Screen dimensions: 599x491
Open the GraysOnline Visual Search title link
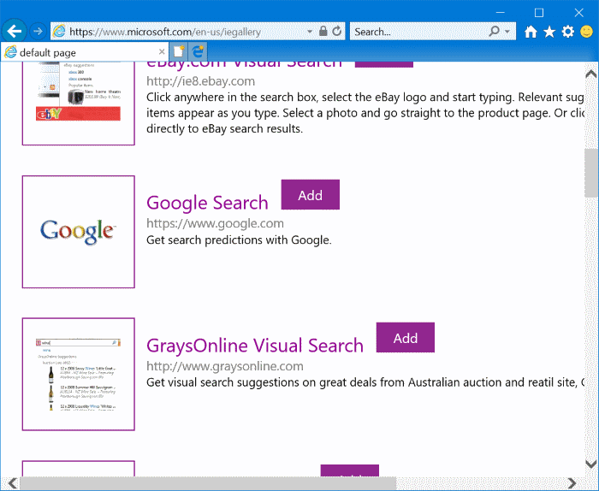click(x=255, y=345)
